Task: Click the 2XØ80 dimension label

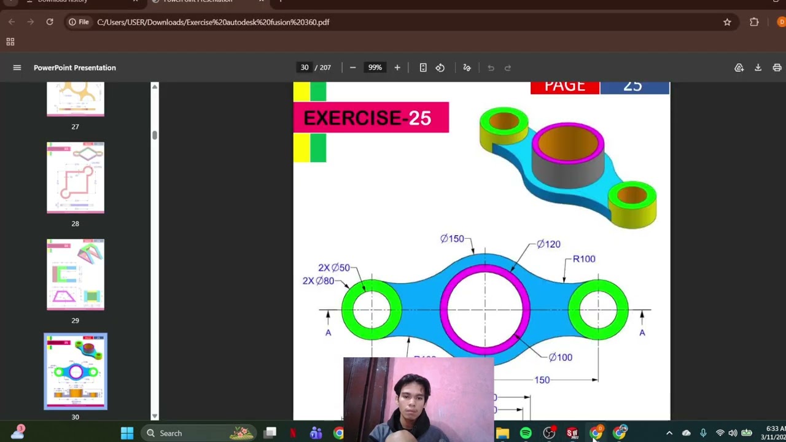Action: [318, 281]
